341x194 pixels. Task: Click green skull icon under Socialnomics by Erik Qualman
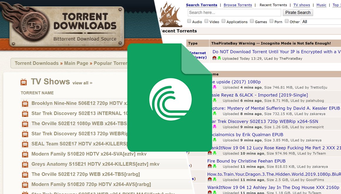(215, 140)
